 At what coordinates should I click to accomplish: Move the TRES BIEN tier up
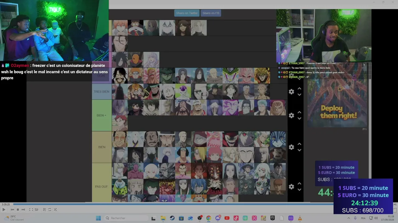[299, 89]
